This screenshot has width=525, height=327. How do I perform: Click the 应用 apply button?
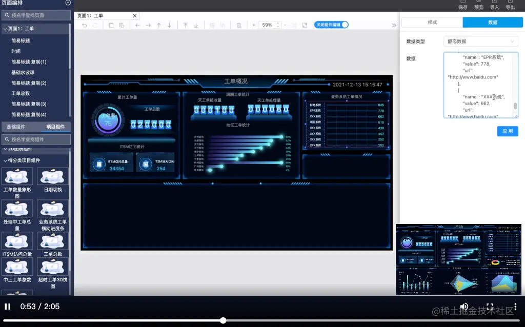(x=508, y=131)
